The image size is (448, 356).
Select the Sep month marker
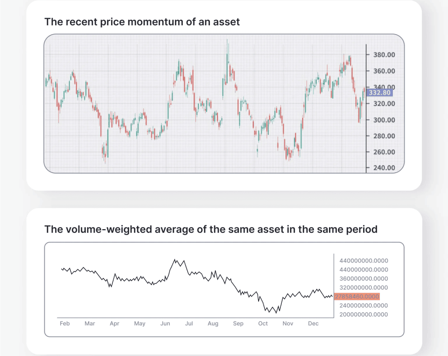[238, 324]
